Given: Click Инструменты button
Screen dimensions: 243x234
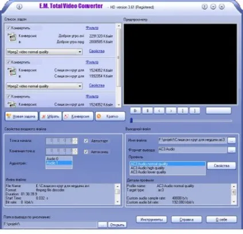Looking at the screenshot, I should [x=152, y=220].
